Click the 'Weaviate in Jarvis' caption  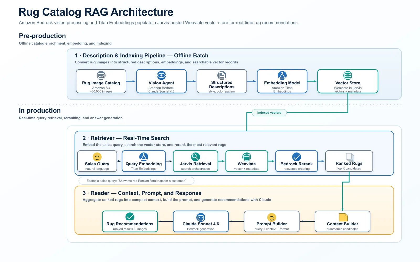pyautogui.click(x=348, y=88)
